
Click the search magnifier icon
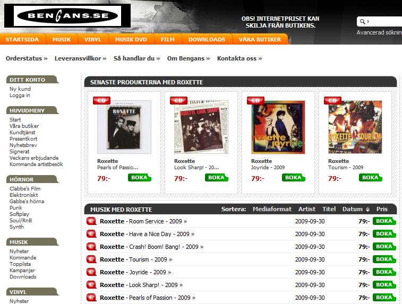(363, 22)
